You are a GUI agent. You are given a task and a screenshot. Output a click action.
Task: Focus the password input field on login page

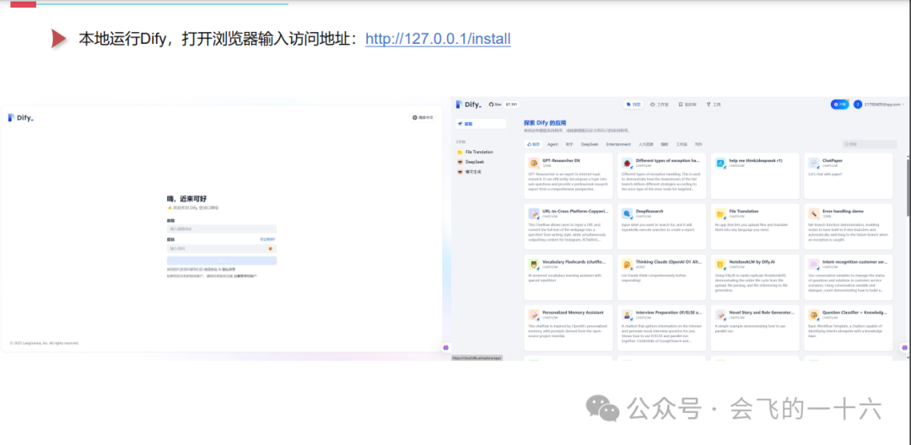tap(221, 249)
